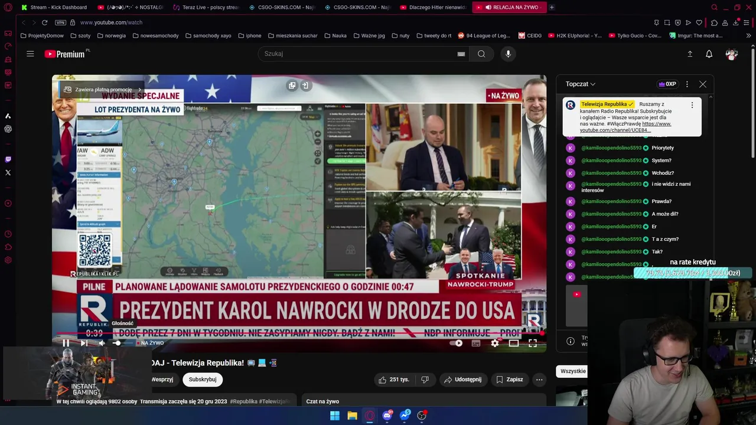Screen dimensions: 756x425
Task: Click the red video progress bar
Action: tap(299, 334)
